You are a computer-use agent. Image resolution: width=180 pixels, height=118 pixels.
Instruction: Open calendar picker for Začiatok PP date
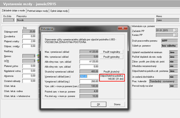tap(176, 30)
